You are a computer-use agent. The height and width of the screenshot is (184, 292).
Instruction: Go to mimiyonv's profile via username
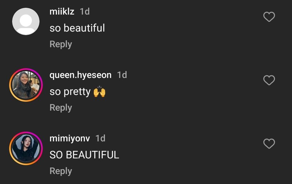pyautogui.click(x=70, y=138)
